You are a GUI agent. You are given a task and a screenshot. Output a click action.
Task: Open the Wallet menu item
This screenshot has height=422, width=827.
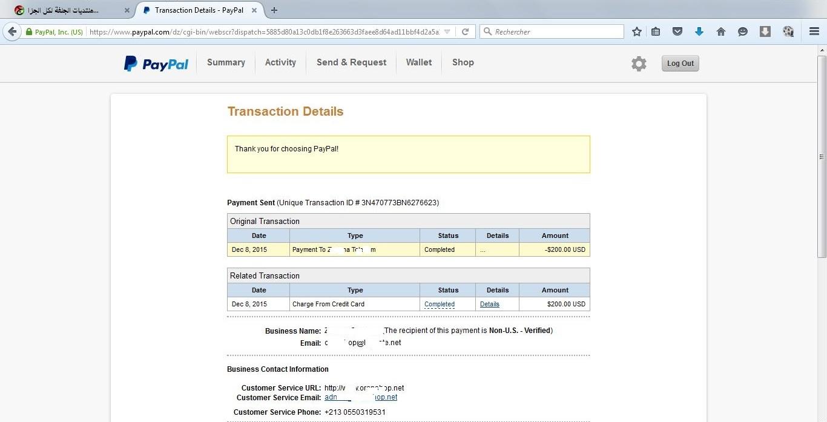pos(419,62)
